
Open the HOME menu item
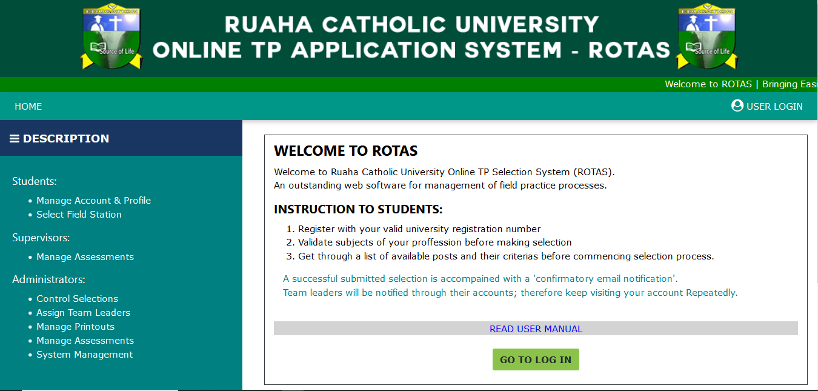coord(28,107)
